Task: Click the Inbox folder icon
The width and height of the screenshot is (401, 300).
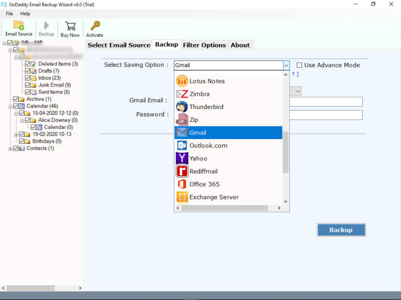Action: click(33, 78)
